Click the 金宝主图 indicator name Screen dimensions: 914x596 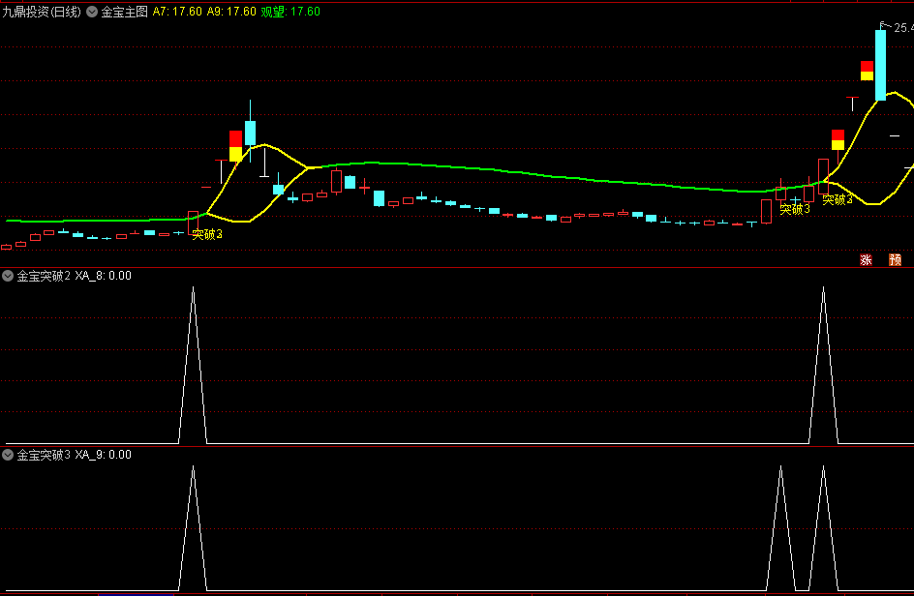pyautogui.click(x=124, y=12)
